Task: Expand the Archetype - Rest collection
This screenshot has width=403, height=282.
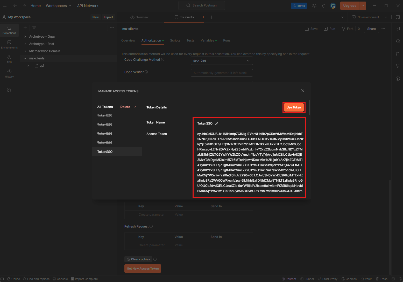Action: 25,44
